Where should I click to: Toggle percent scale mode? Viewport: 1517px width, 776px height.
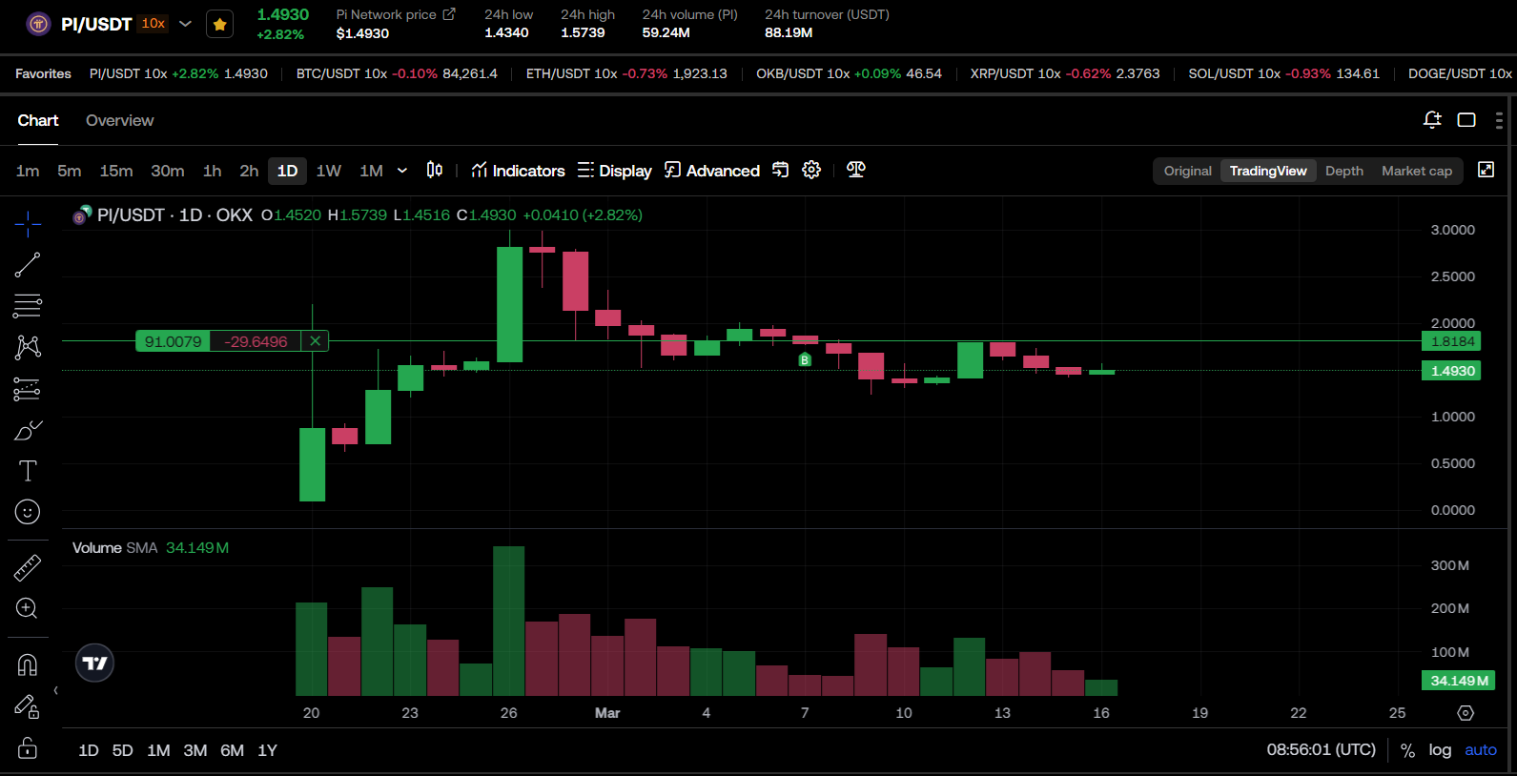(x=1407, y=750)
